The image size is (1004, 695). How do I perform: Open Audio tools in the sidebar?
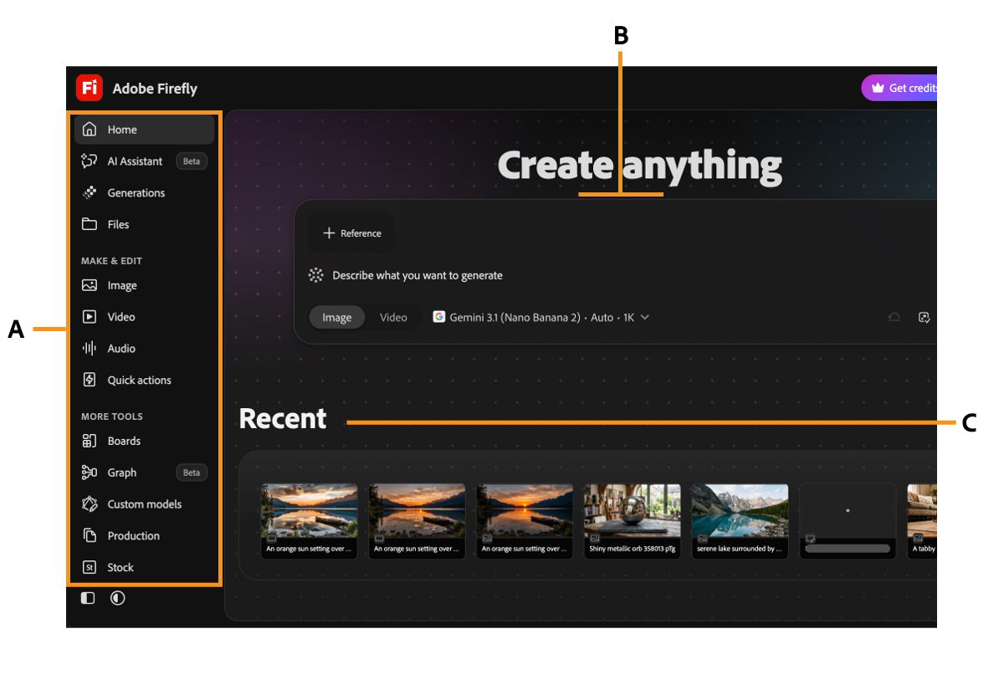pos(144,349)
